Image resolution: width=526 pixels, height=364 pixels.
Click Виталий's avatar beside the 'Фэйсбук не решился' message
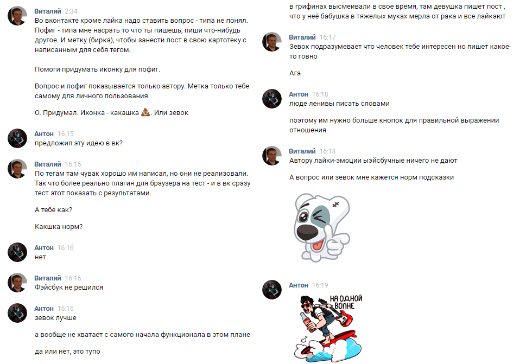(17, 283)
